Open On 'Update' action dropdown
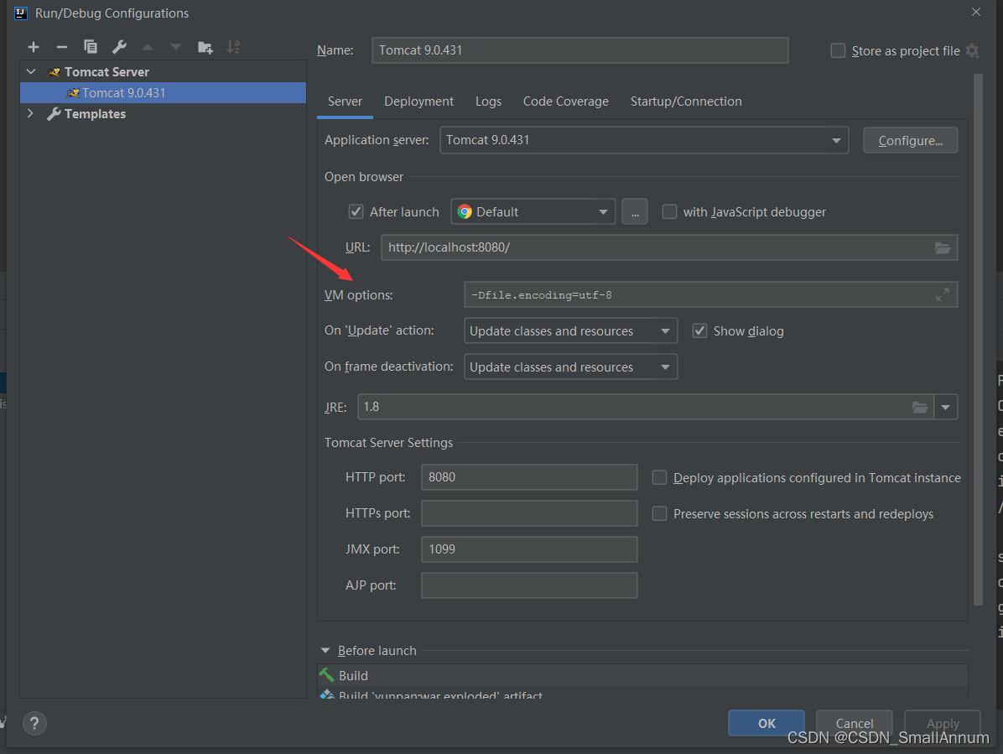The height and width of the screenshot is (754, 1003). click(570, 330)
